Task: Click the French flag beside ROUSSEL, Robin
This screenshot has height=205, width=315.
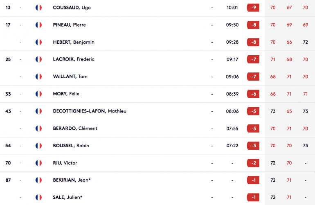Action: point(38,146)
